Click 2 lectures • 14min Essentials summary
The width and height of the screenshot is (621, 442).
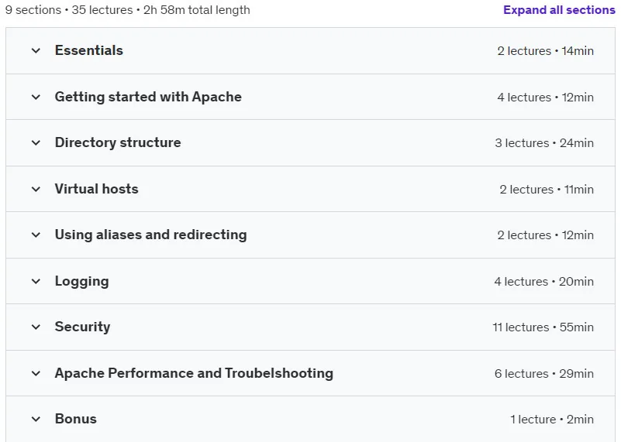(x=545, y=51)
